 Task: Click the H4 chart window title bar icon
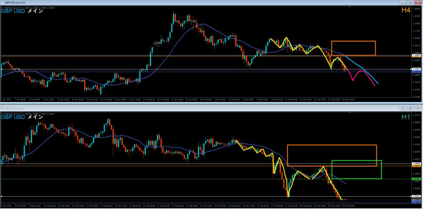[x=2, y=2]
